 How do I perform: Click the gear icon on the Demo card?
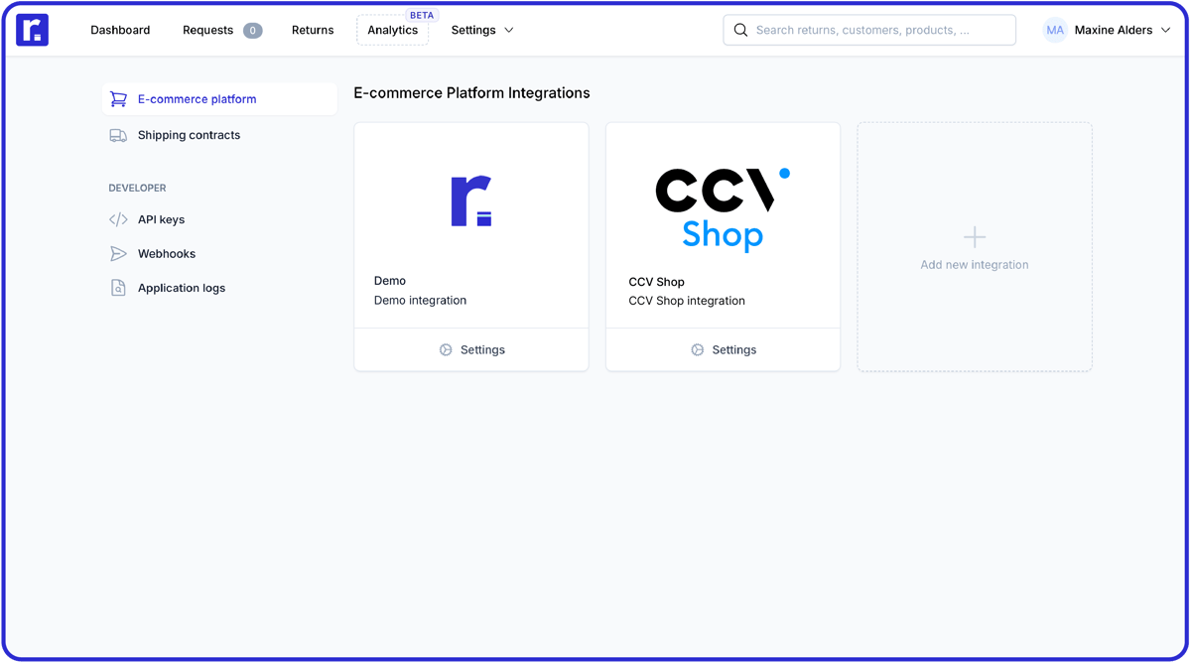(445, 349)
